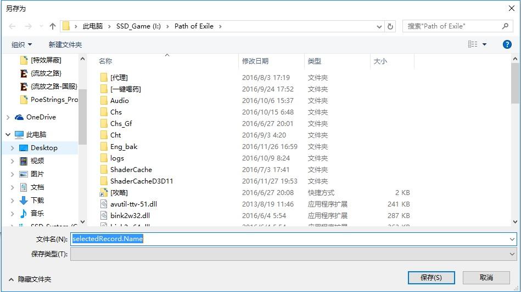Click Path of Exile breadcrumb

click(x=194, y=26)
